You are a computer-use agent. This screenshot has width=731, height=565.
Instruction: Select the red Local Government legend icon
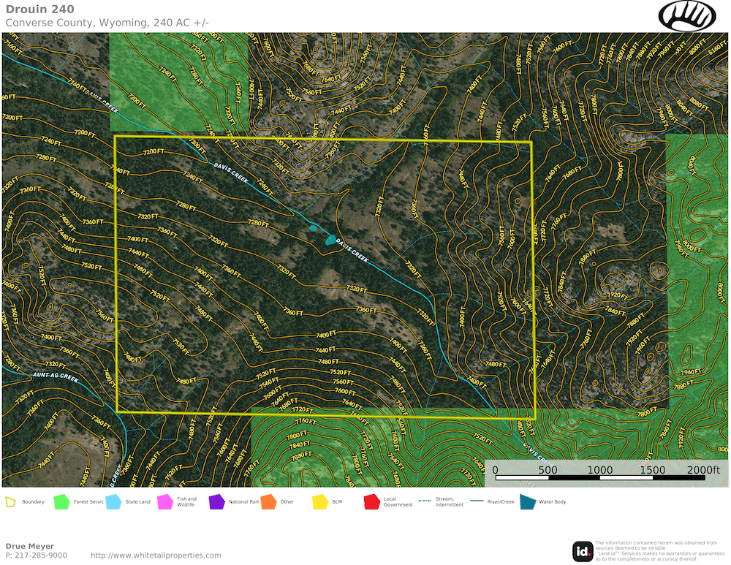click(x=371, y=502)
